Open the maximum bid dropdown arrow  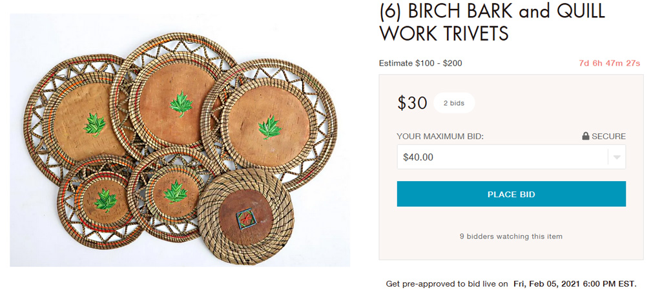tap(617, 157)
